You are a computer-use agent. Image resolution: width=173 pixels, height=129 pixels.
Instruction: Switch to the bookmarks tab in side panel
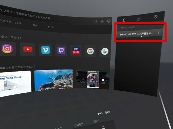pos(124,20)
